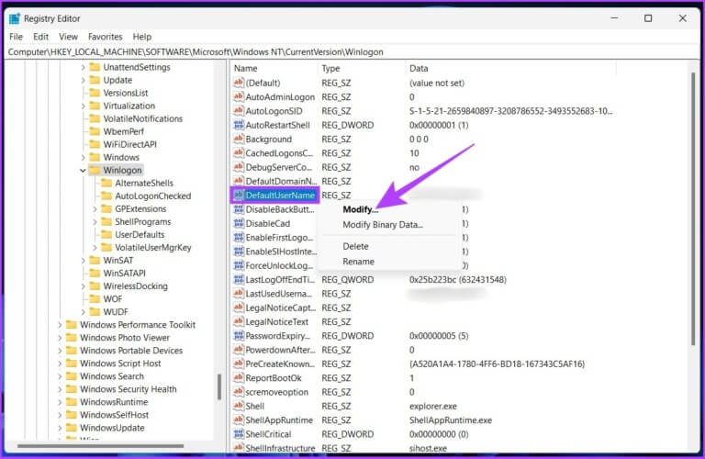Image resolution: width=705 pixels, height=459 pixels.
Task: Open the File menu
Action: 16,37
